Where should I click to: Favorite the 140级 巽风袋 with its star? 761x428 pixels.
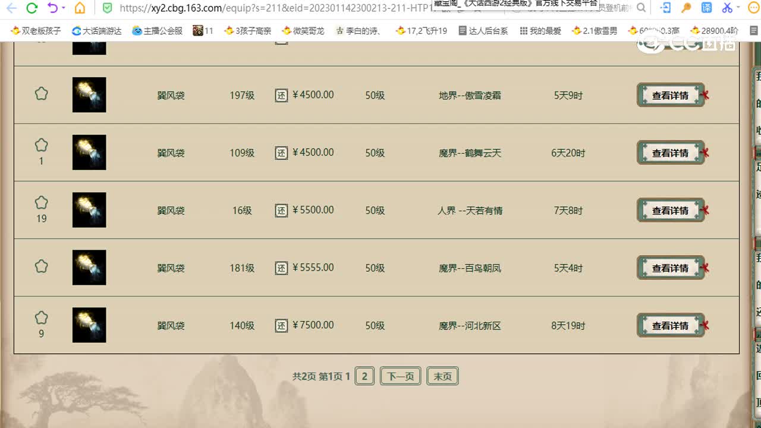pos(41,318)
